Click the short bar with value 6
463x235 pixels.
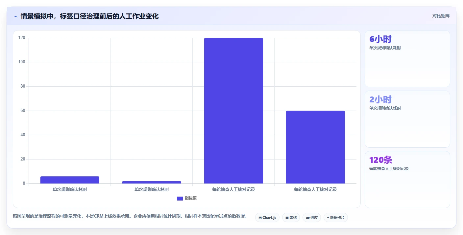click(x=70, y=180)
